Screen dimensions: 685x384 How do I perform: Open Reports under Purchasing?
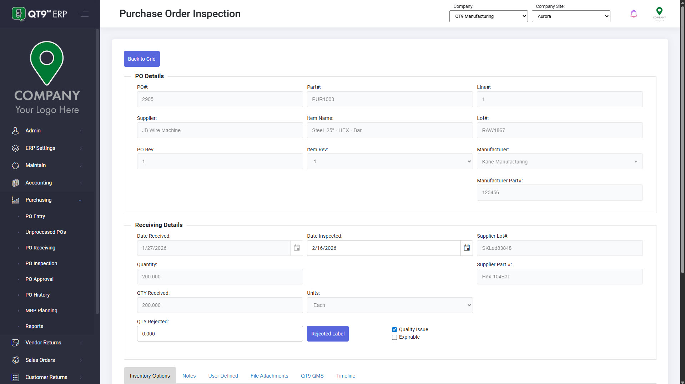(34, 326)
